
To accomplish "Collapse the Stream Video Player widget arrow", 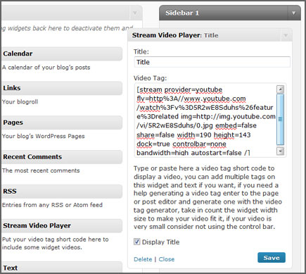I will tap(286, 35).
